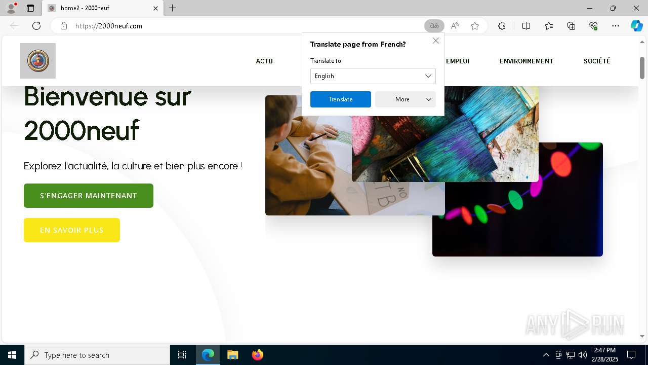Click the scrollbar down arrow

(x=642, y=336)
